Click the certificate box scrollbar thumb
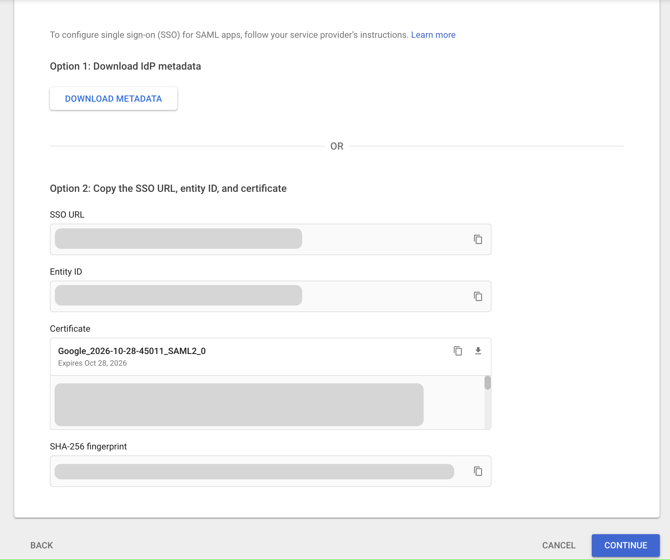The height and width of the screenshot is (560, 670). [487, 383]
